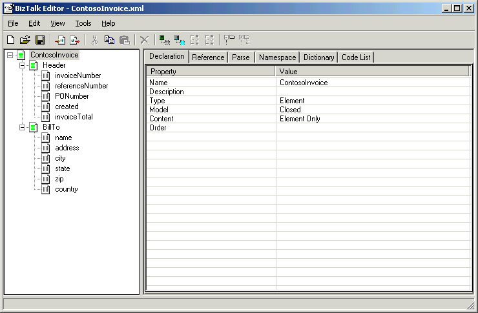Switch to the Dictionary tab

tap(318, 57)
